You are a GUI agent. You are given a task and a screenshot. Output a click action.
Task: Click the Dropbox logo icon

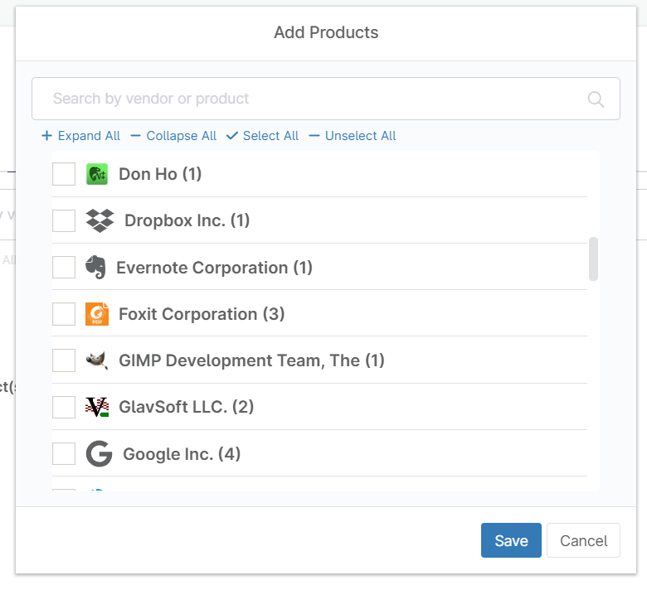100,220
